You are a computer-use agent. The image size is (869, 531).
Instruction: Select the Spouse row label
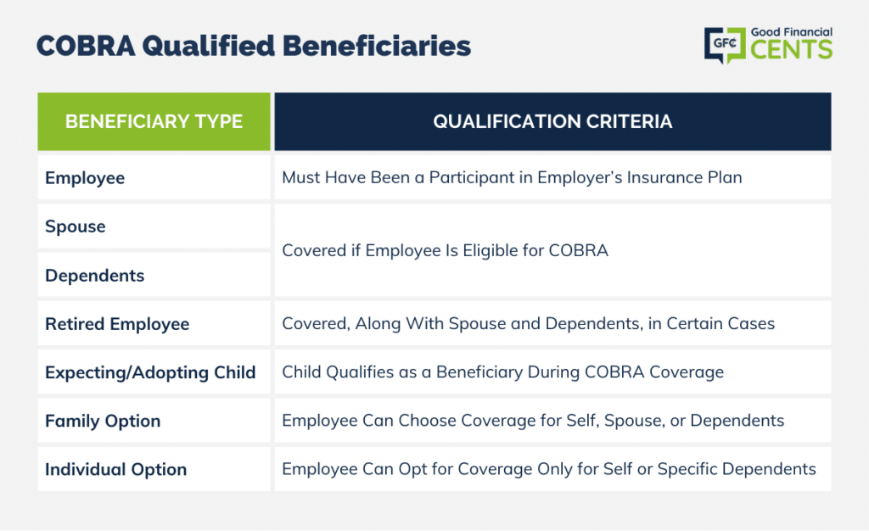[x=76, y=226]
